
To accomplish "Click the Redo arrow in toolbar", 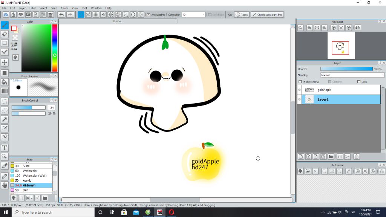I will (70, 15).
